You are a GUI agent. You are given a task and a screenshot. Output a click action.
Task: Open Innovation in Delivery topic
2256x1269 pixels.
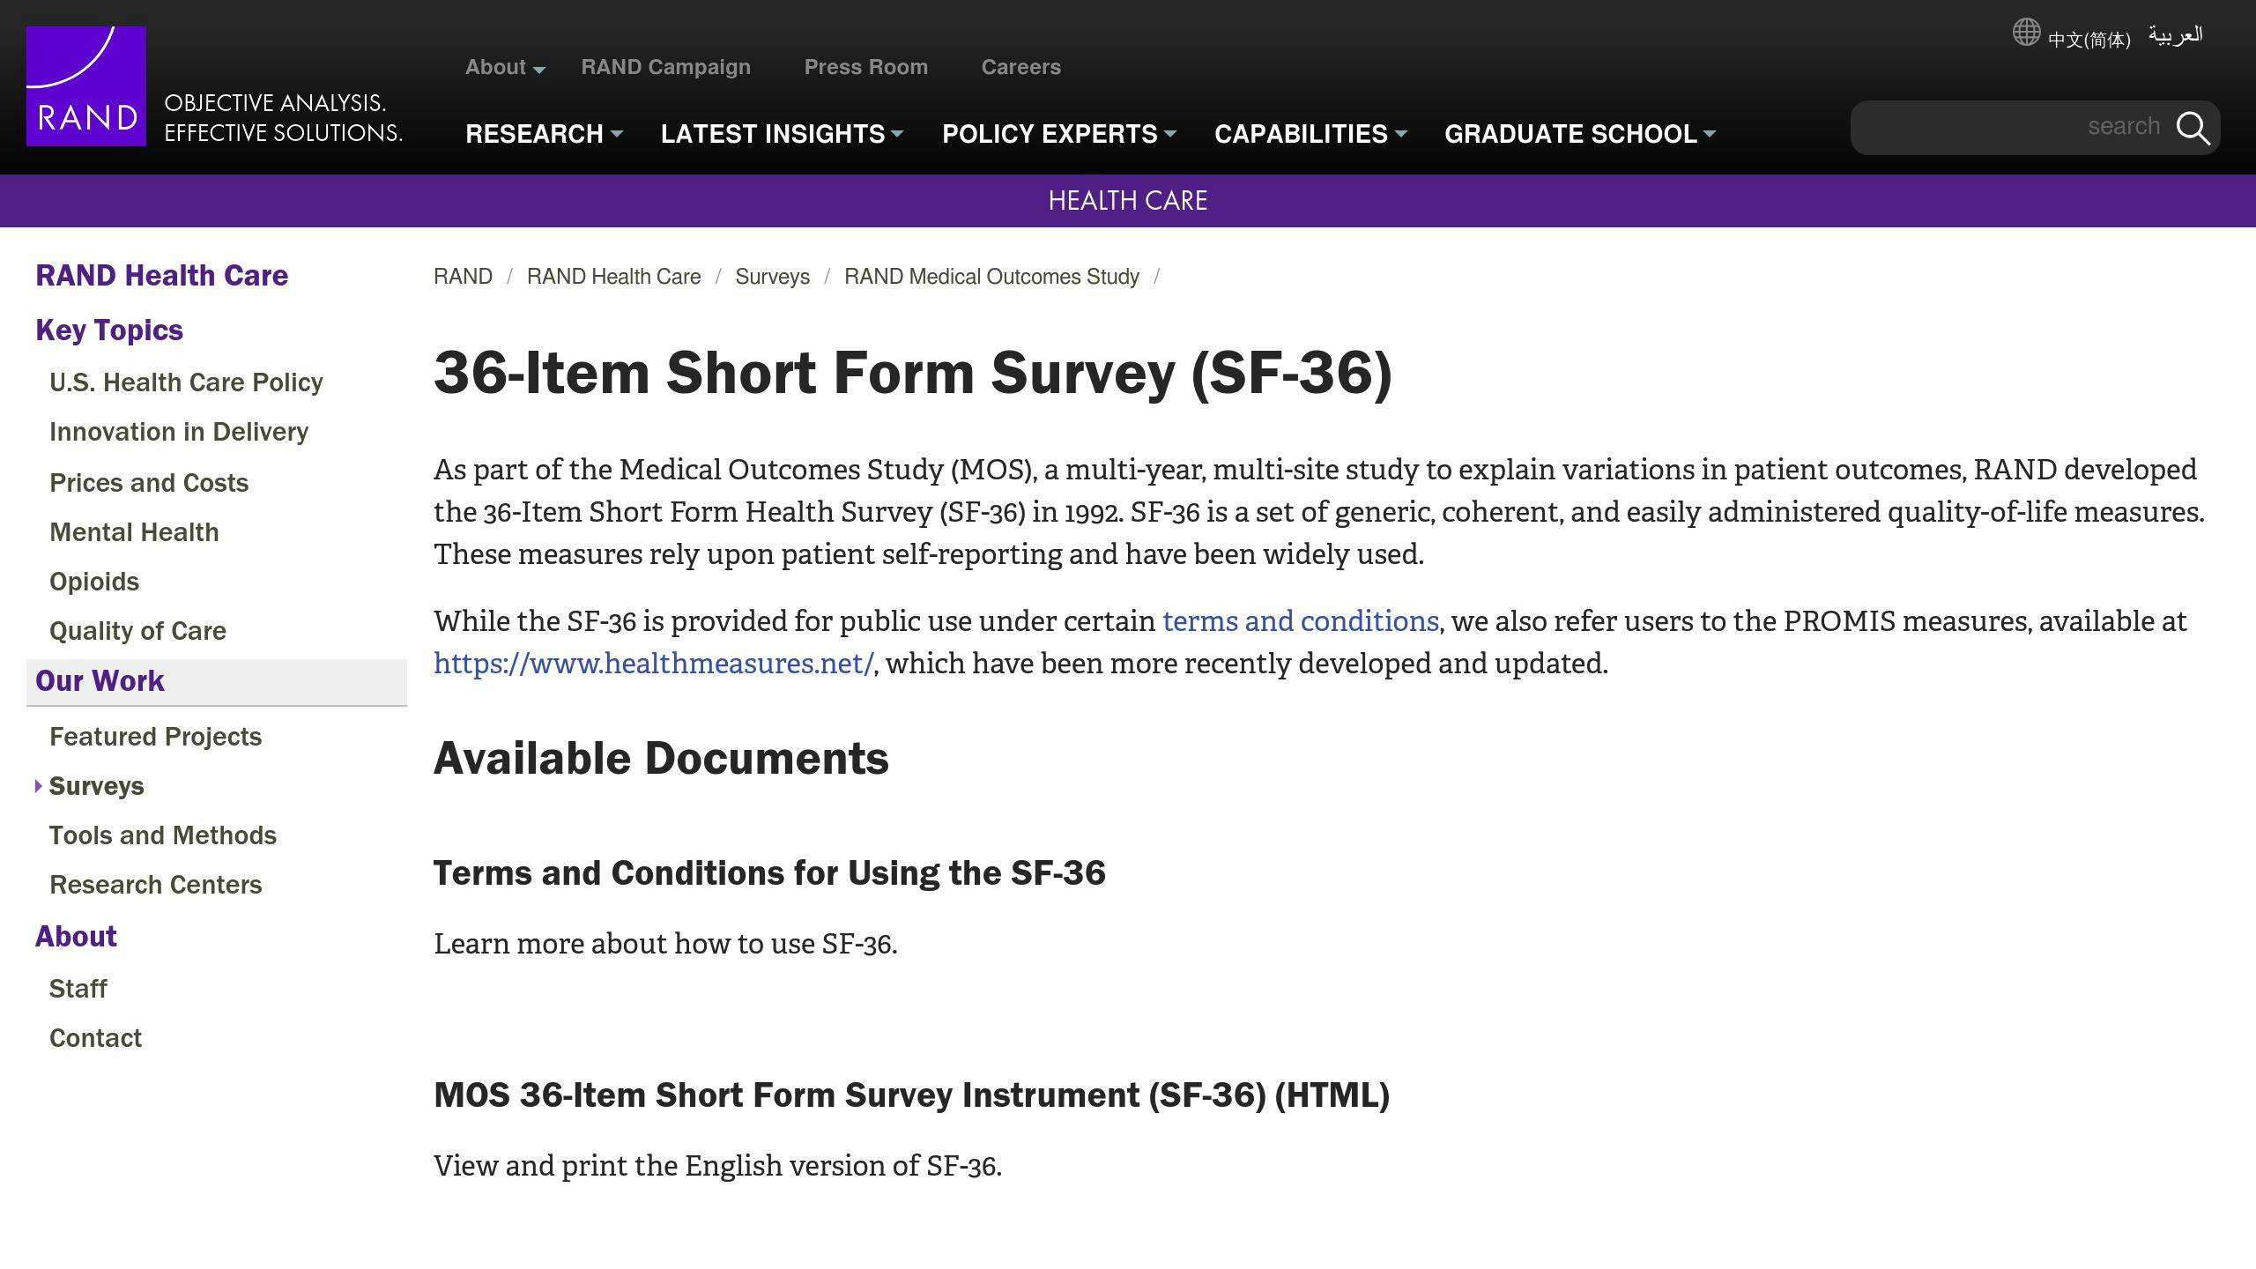pos(179,432)
